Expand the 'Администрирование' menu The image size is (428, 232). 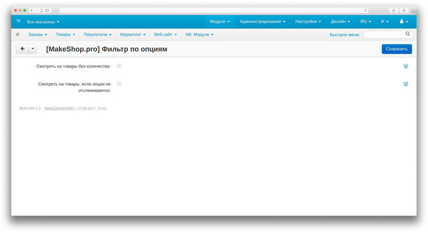coord(262,21)
